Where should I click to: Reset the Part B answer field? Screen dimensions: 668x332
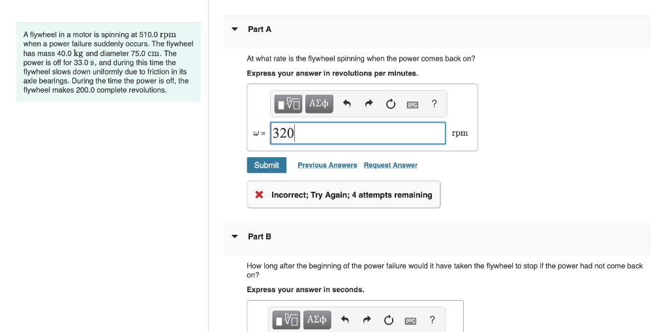point(389,320)
